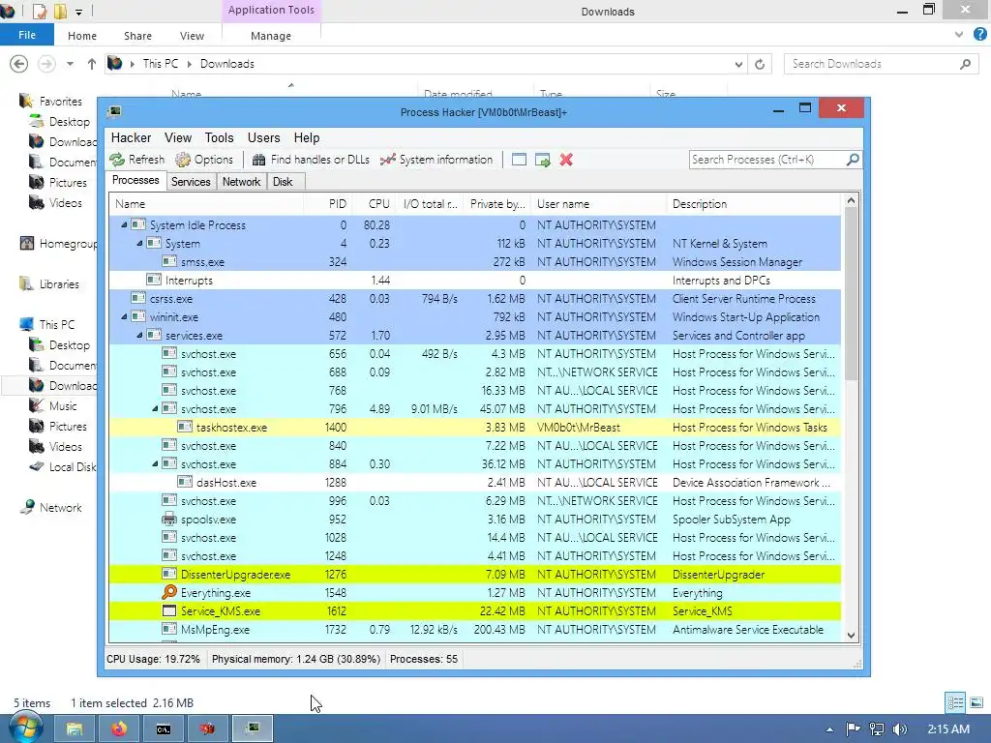
Task: Select the smss.exe process row
Action: [475, 261]
